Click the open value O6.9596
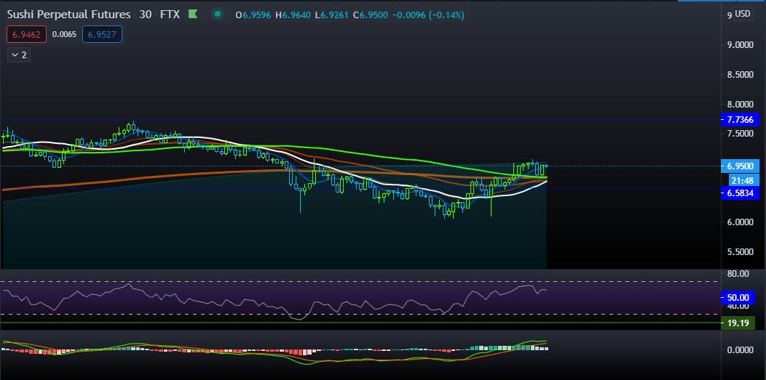Viewport: 766px width, 380px height. [253, 15]
